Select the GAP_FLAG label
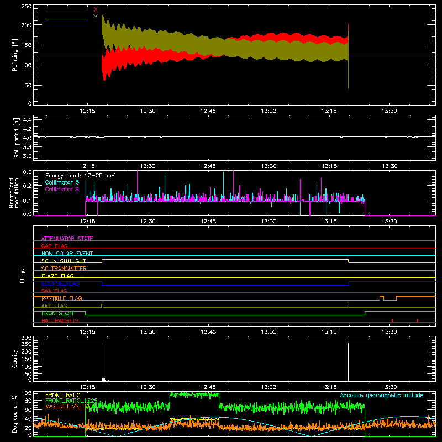442x442 pixels. (x=54, y=246)
